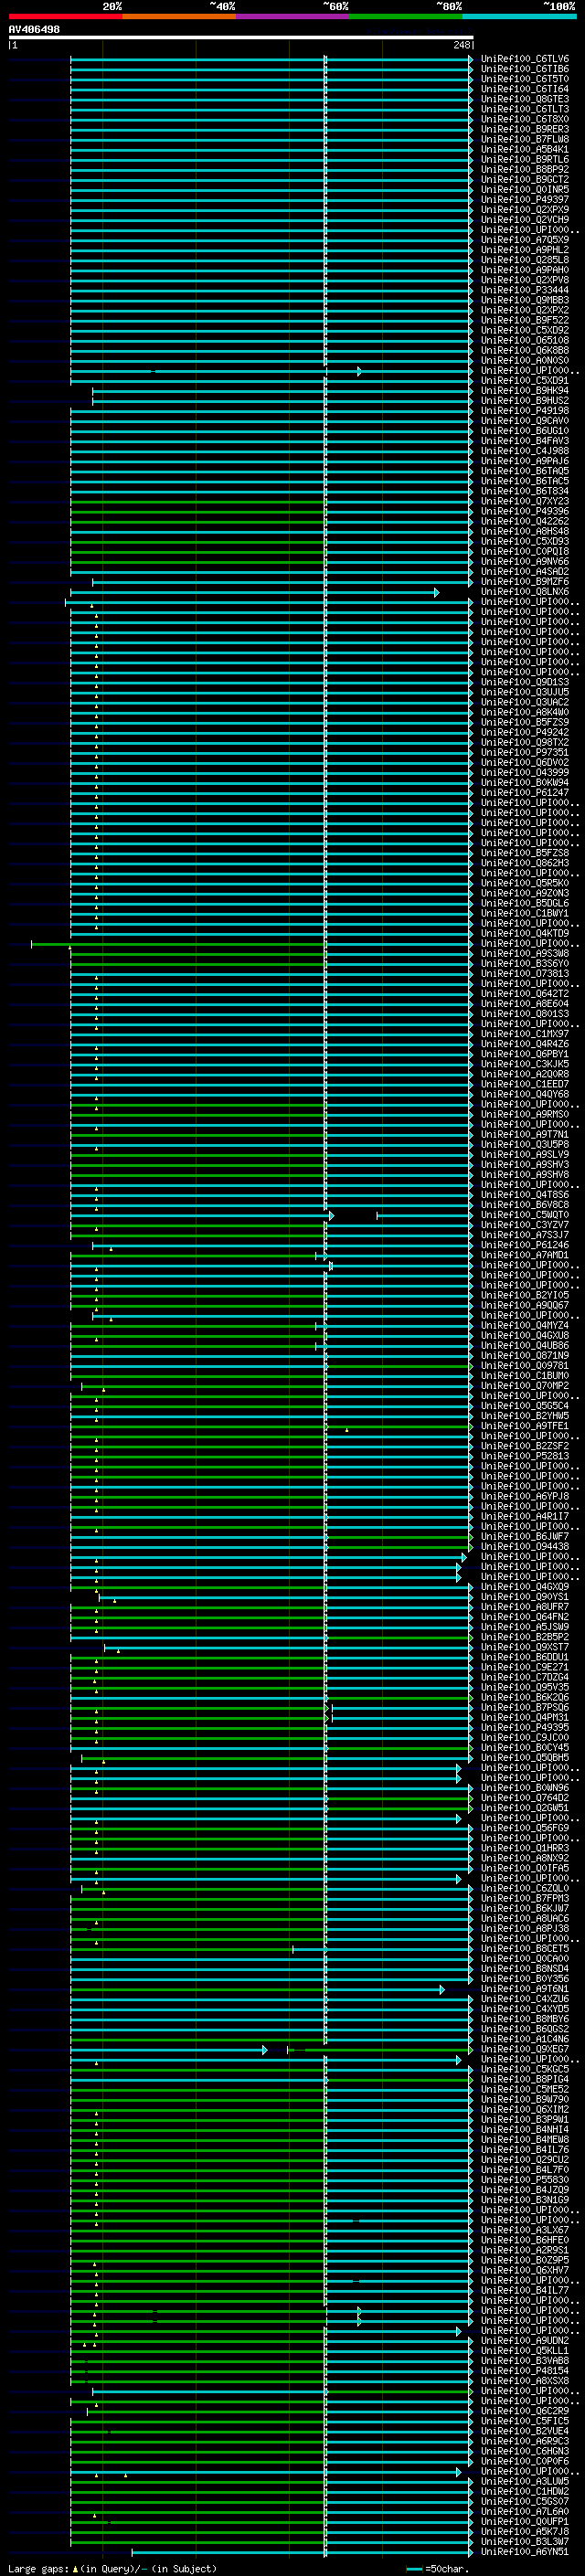Select the UniRef100_Q9XEG7 label

[x=525, y=2049]
